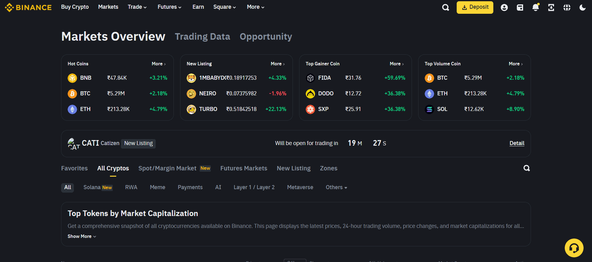Image resolution: width=592 pixels, height=262 pixels.
Task: Switch to Futures Markets tab
Action: [x=244, y=168]
